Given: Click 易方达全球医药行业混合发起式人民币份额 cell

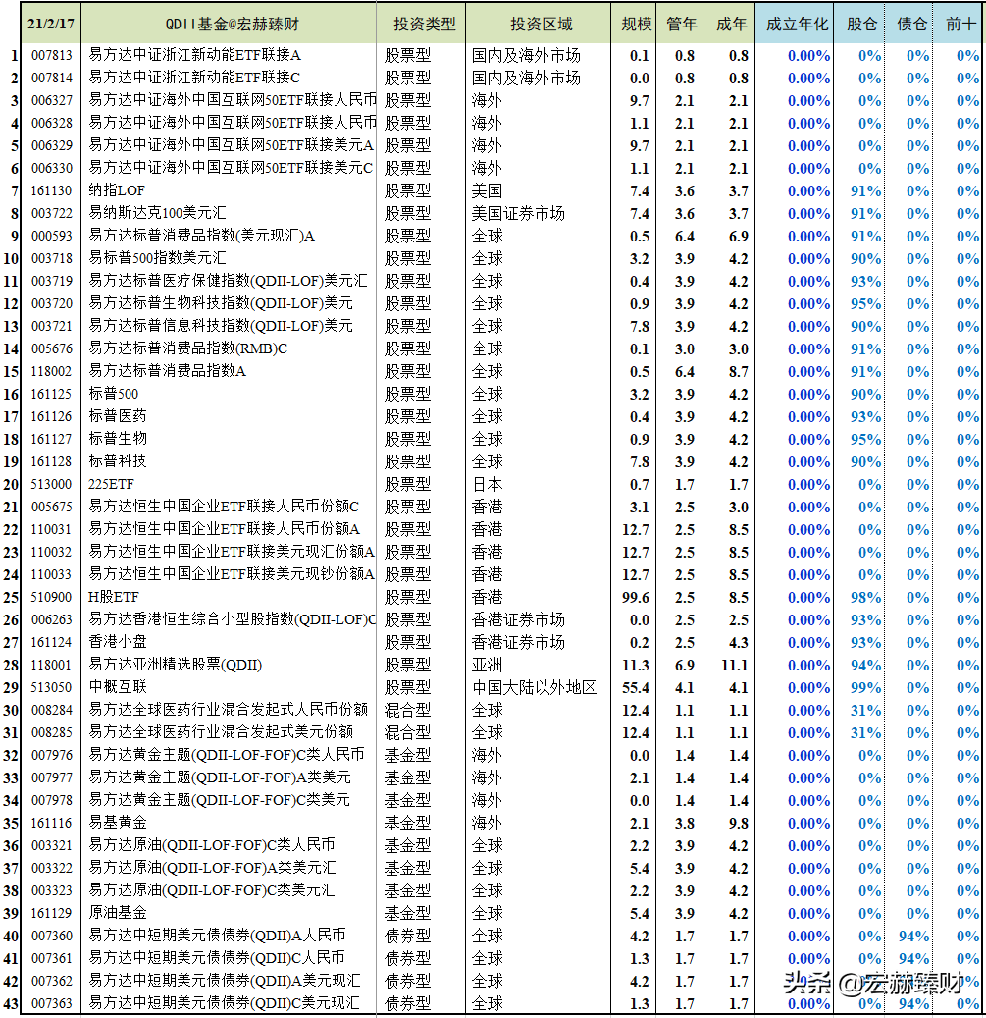Looking at the screenshot, I should 229,711.
